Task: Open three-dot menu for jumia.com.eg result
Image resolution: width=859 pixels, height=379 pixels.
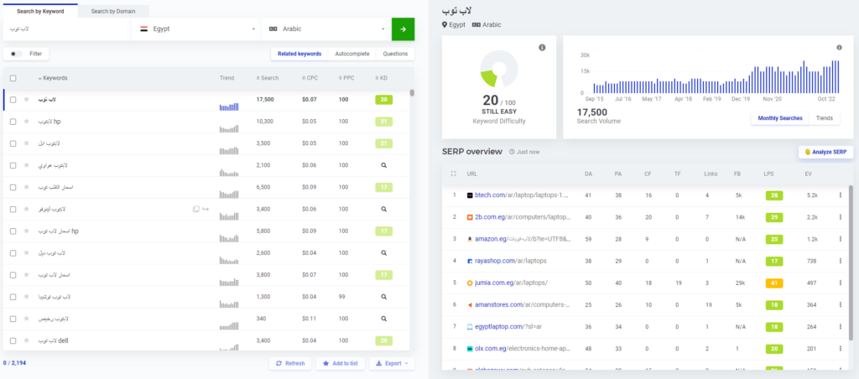Action: [841, 283]
